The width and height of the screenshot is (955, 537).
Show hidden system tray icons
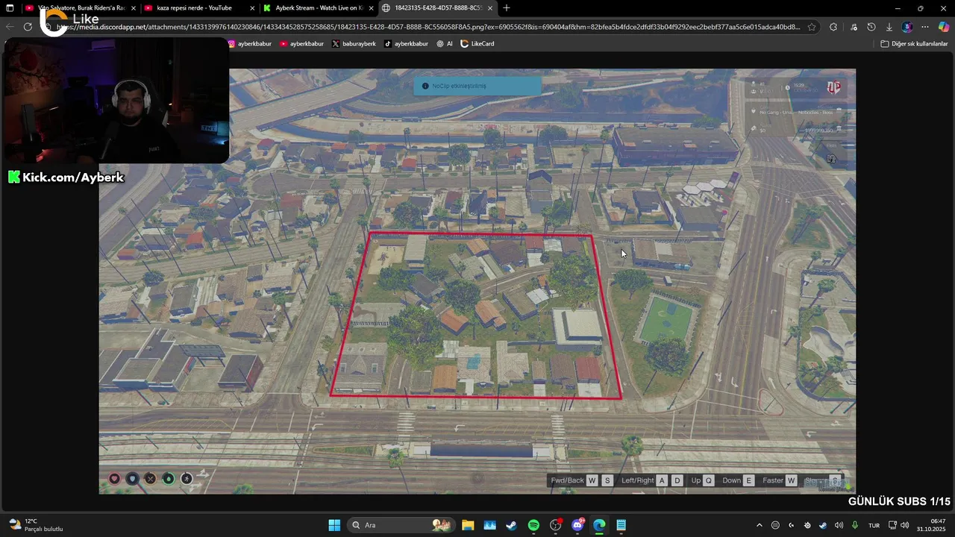point(760,525)
